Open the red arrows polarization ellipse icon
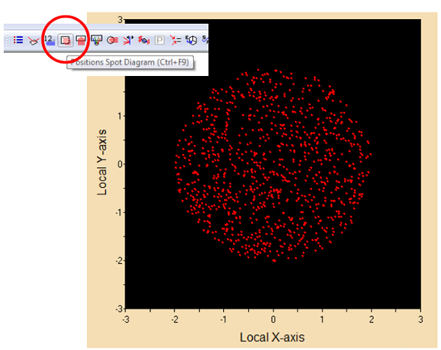Viewport: 441px width, 350px height. point(143,41)
